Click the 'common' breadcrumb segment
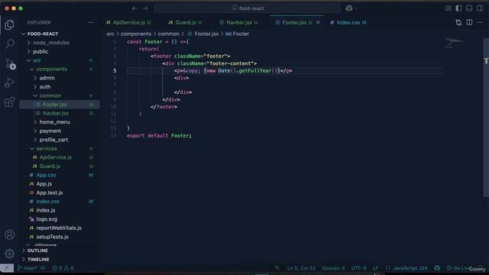 168,34
